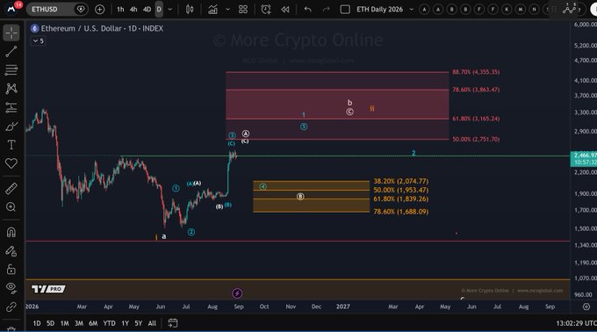Image resolution: width=597 pixels, height=332 pixels.
Task: Set the date range to 1D
Action: tap(37, 323)
